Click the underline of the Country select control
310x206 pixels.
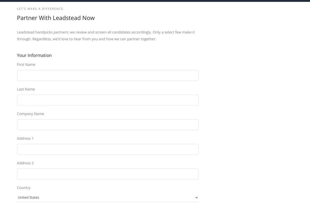[108, 202]
